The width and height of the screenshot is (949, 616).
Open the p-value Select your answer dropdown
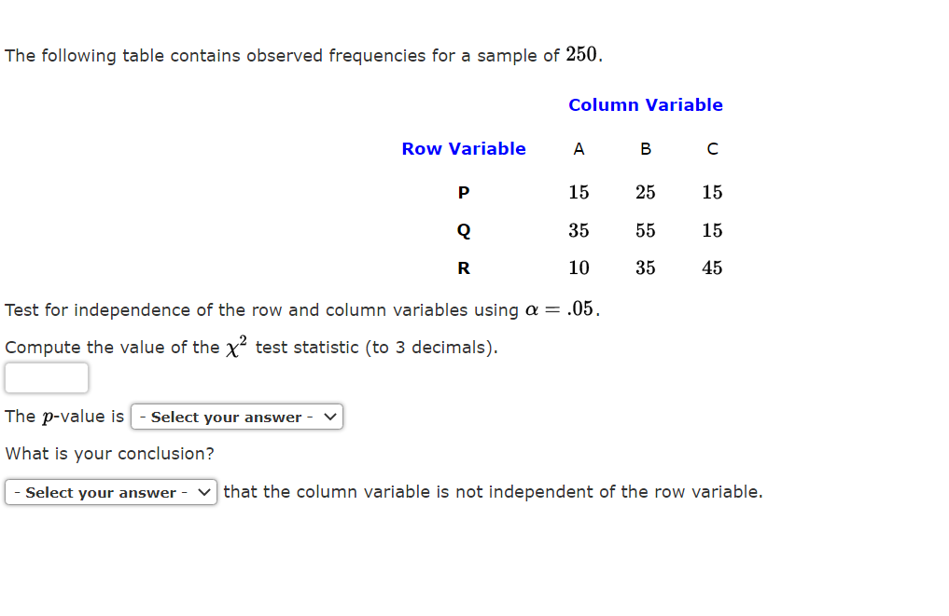tap(236, 417)
